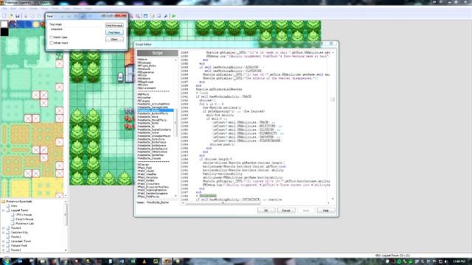Click the script list scrollbar down arrow
This screenshot has width=472, height=265.
click(x=176, y=197)
